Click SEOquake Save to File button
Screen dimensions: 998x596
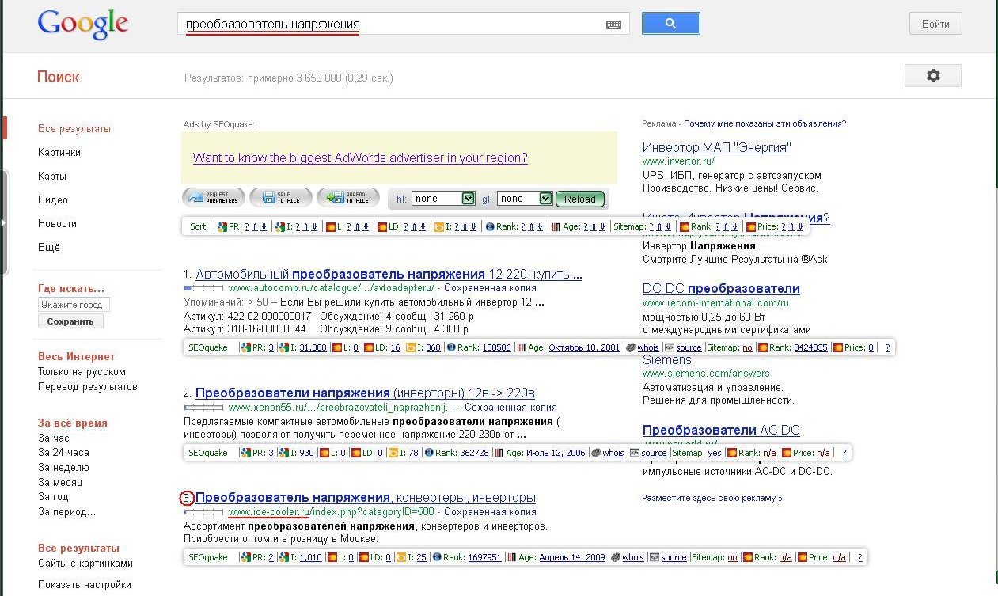280,198
